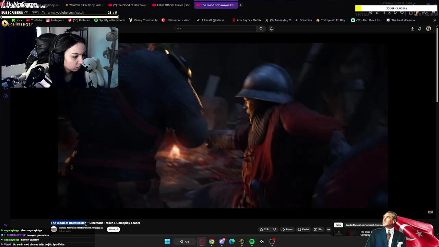Click the YouTube create upload icon
The image size is (439, 247).
click(412, 29)
